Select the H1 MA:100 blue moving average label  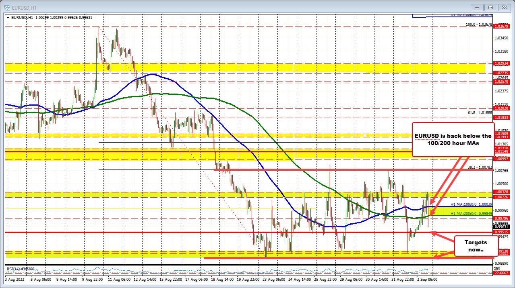click(x=470, y=204)
